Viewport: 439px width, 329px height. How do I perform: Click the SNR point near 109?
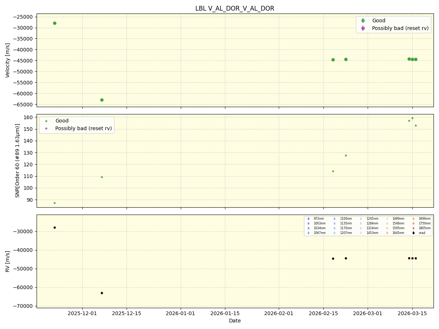coord(102,177)
